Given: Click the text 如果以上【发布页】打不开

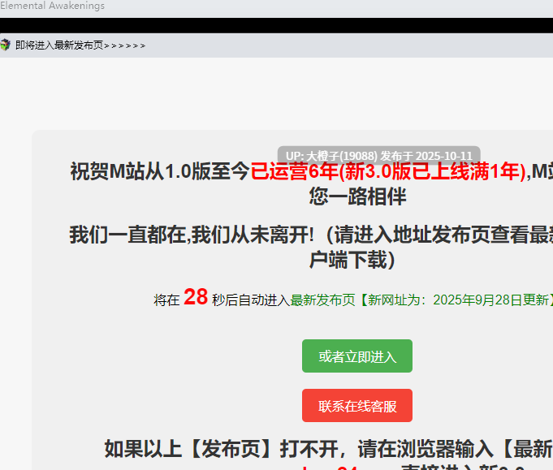Looking at the screenshot, I should 221,449.
